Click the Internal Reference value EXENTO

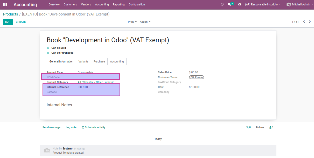[x=83, y=87]
